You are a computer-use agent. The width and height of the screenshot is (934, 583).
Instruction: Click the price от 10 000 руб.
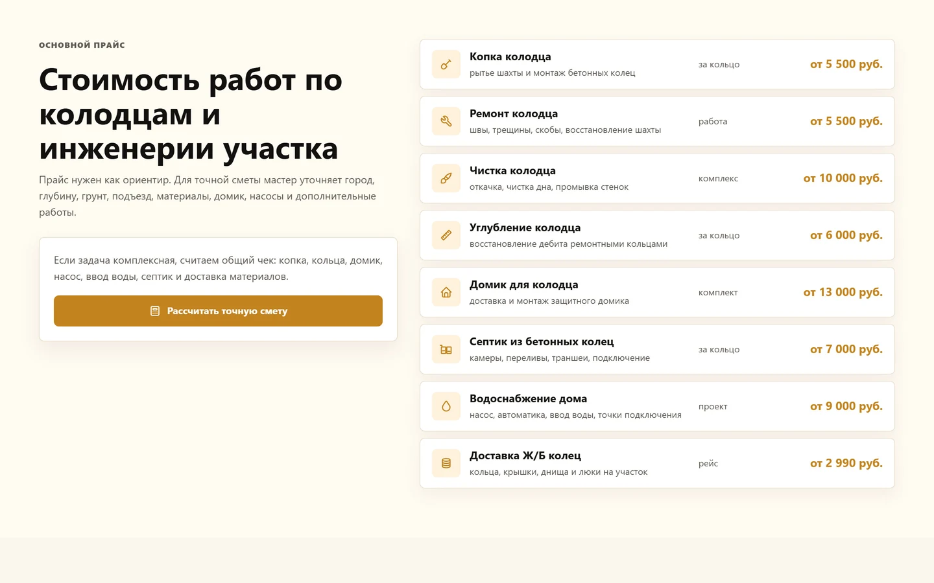(843, 178)
